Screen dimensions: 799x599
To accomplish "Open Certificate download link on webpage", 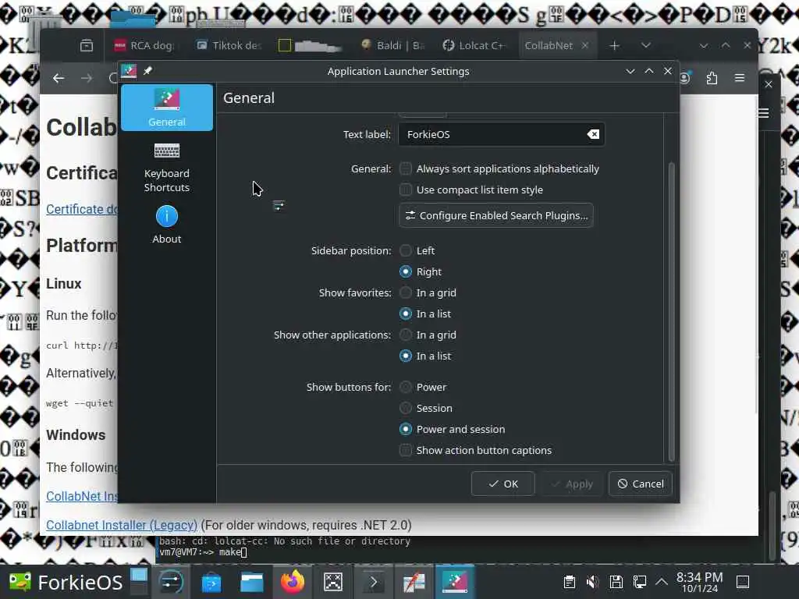I will [82, 209].
